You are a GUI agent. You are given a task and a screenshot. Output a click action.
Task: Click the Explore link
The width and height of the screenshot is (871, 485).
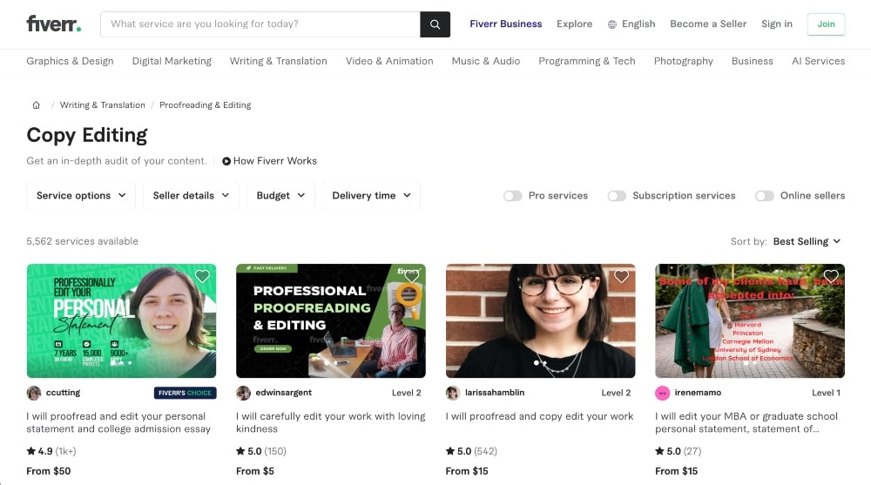tap(574, 24)
